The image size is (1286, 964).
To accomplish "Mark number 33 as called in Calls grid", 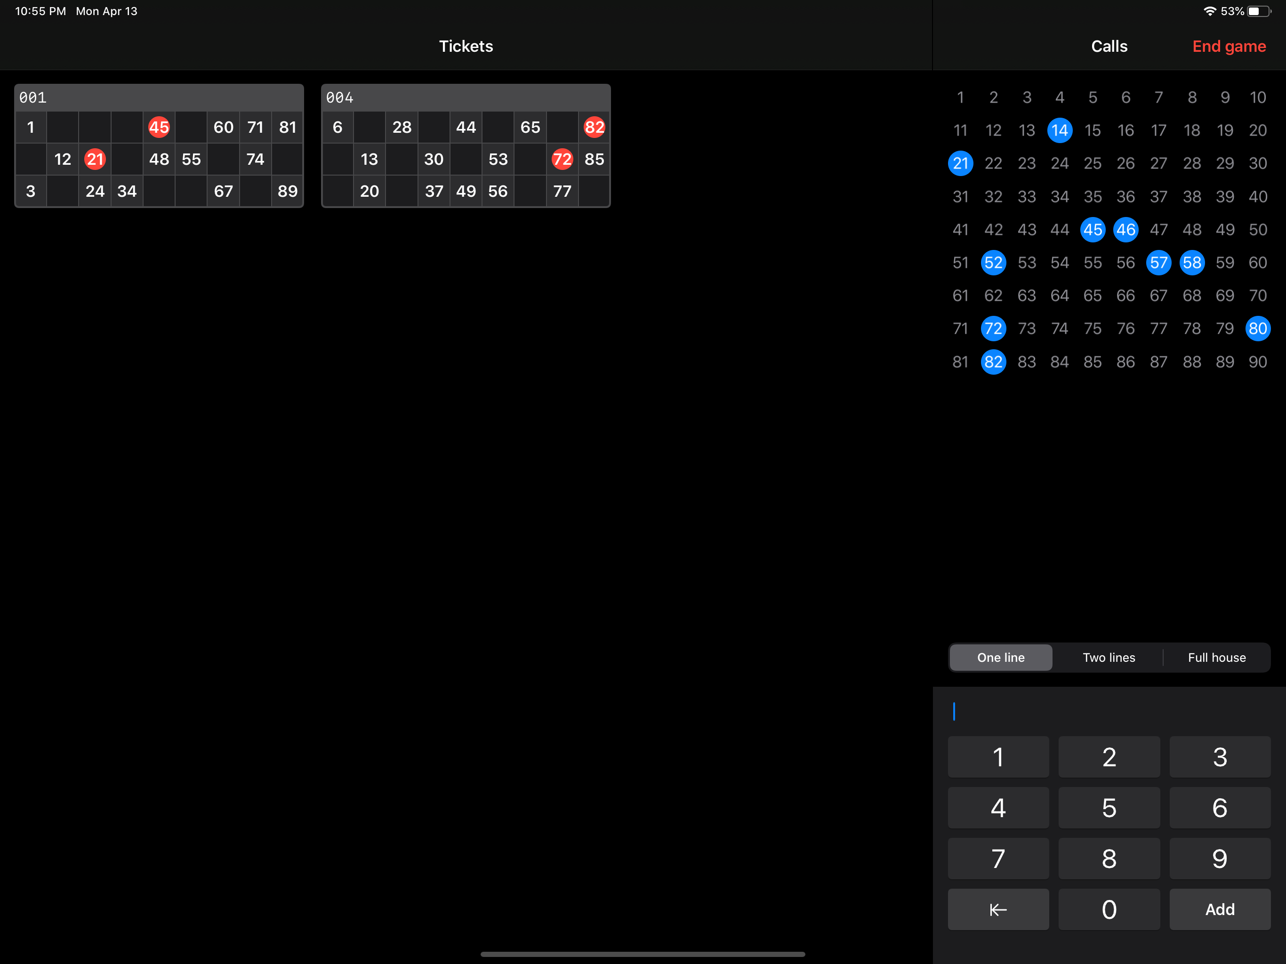I will tap(1027, 197).
